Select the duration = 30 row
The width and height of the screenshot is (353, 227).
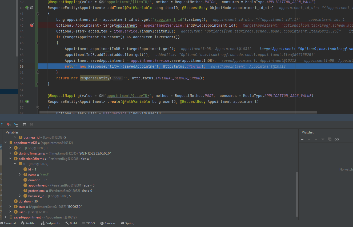point(149,201)
